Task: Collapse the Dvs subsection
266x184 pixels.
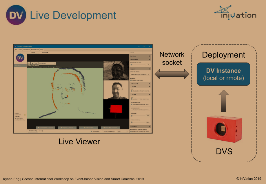Action: pyautogui.click(x=133, y=87)
